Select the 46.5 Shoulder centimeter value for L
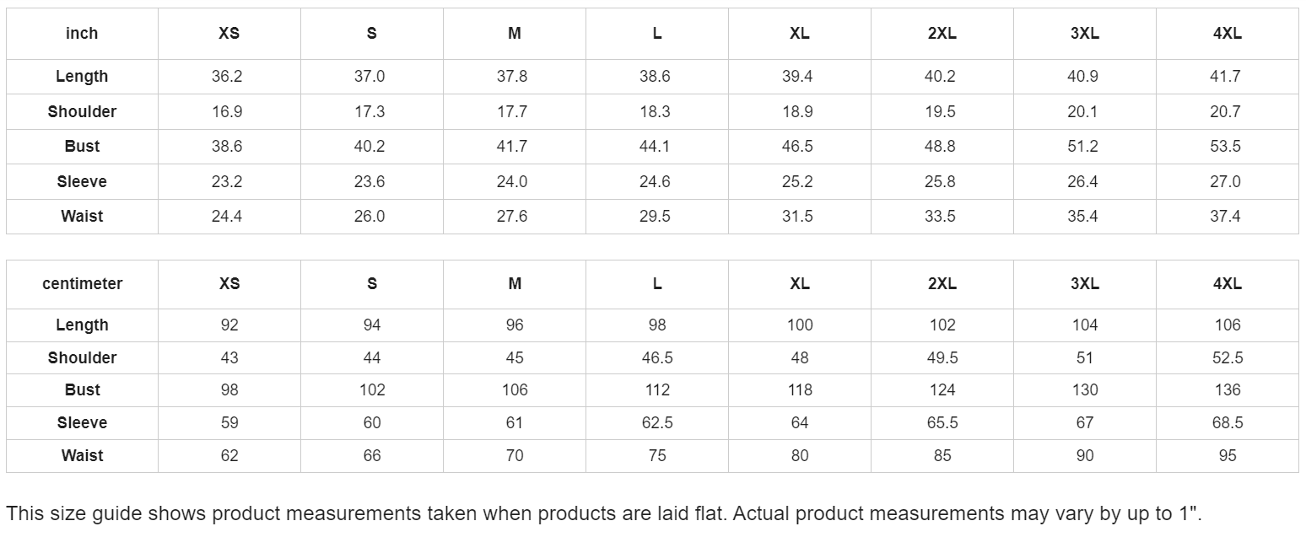 657,358
